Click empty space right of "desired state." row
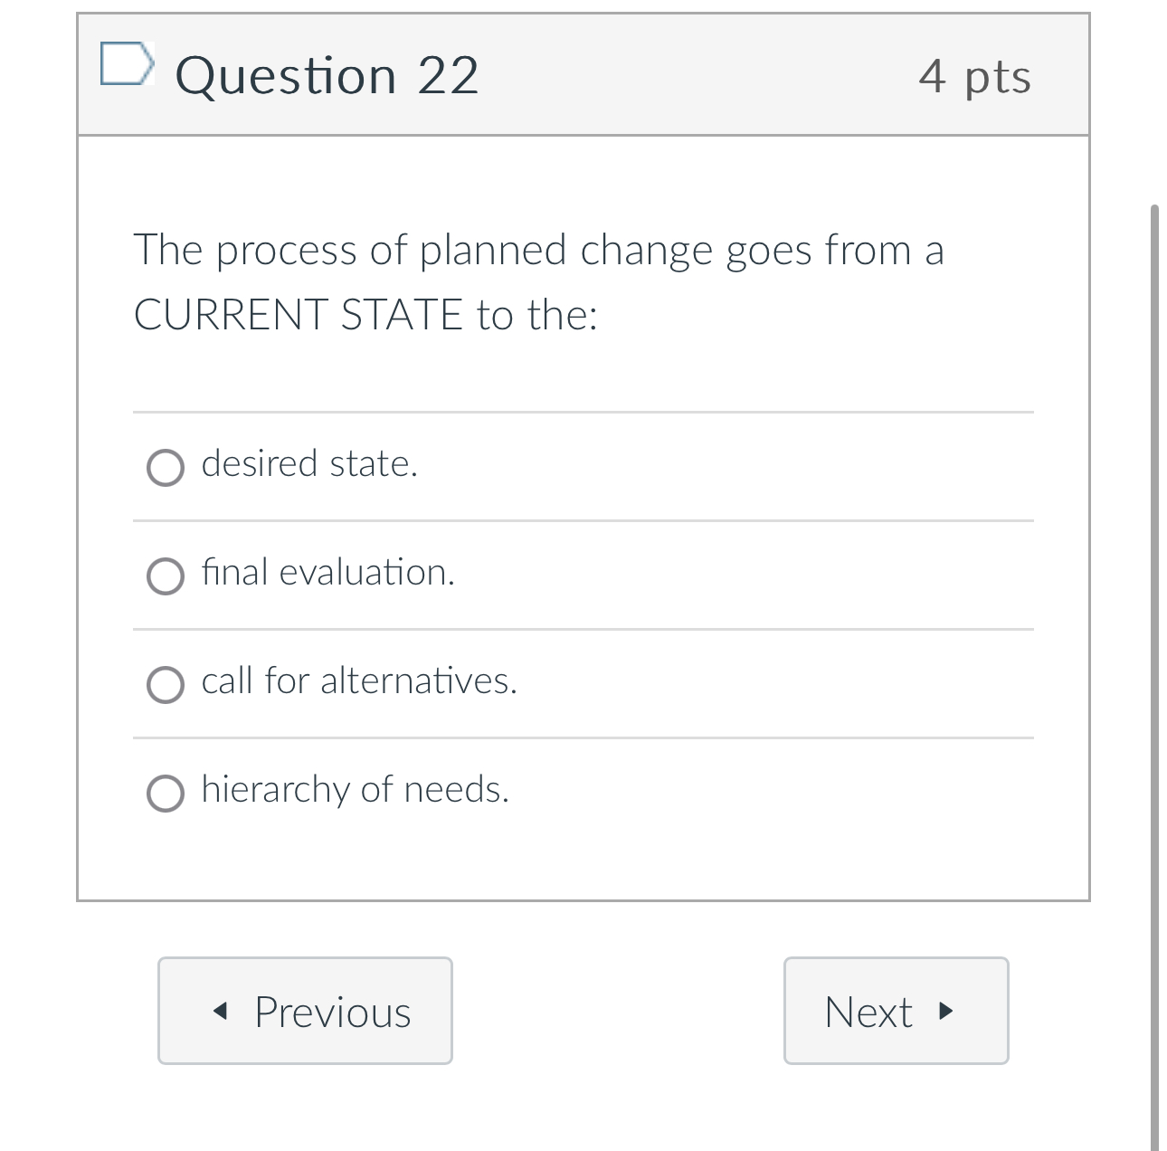 pyautogui.click(x=724, y=466)
